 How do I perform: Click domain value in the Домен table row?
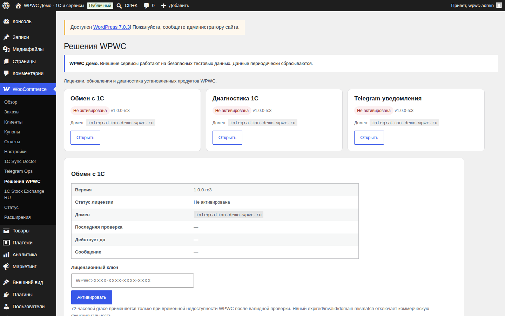[x=229, y=215]
